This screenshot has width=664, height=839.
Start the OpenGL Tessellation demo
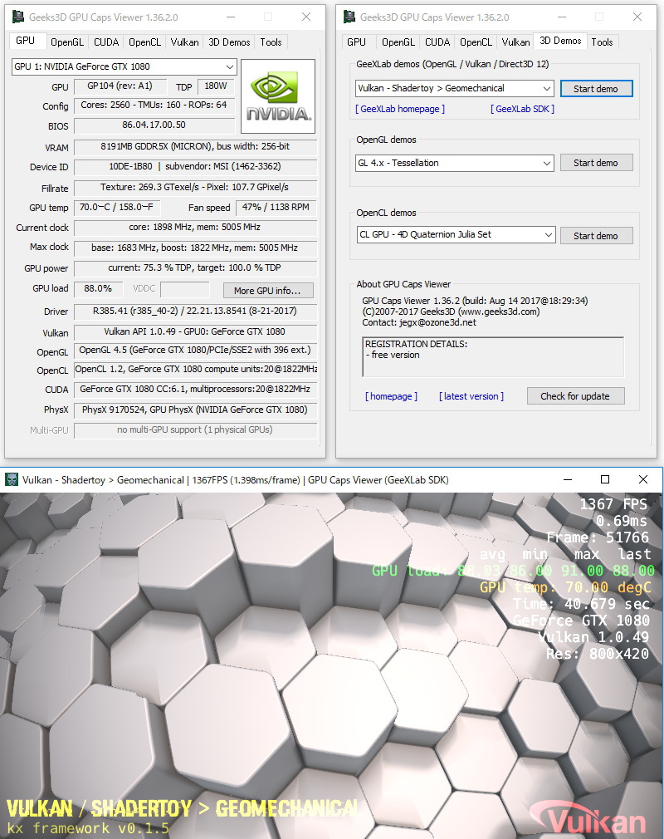(596, 163)
